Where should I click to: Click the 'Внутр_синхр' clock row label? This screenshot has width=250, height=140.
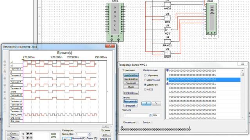click(x=16, y=114)
